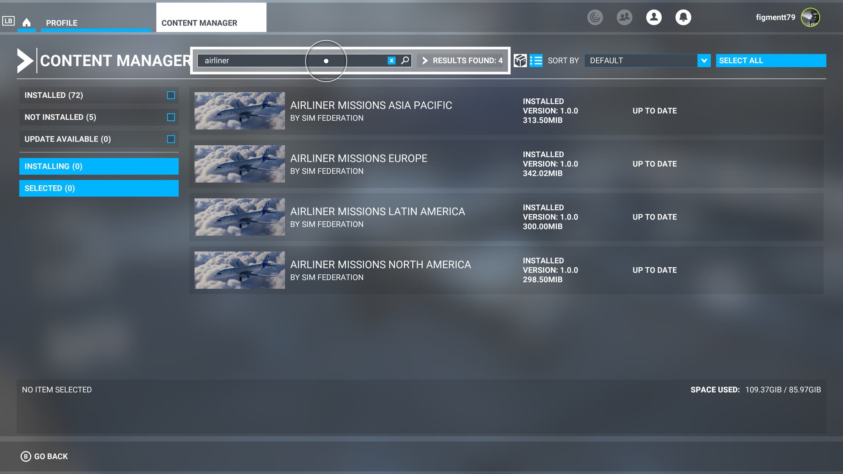
Task: Expand the Installing (0) section
Action: click(99, 166)
